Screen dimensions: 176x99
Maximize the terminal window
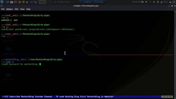(172, 6)
